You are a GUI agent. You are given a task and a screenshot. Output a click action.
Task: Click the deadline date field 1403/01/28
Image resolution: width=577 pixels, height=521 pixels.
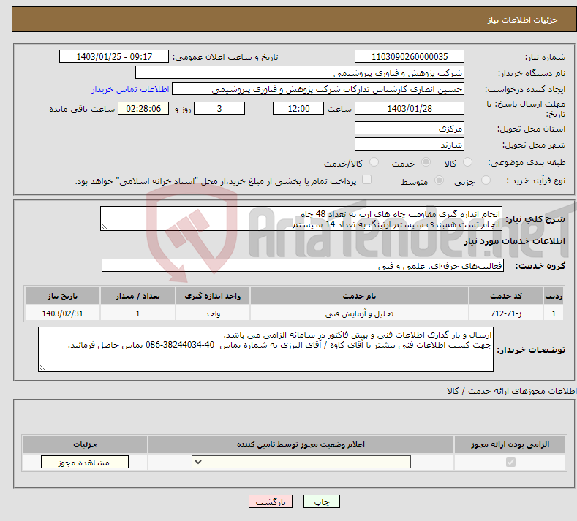(x=410, y=108)
